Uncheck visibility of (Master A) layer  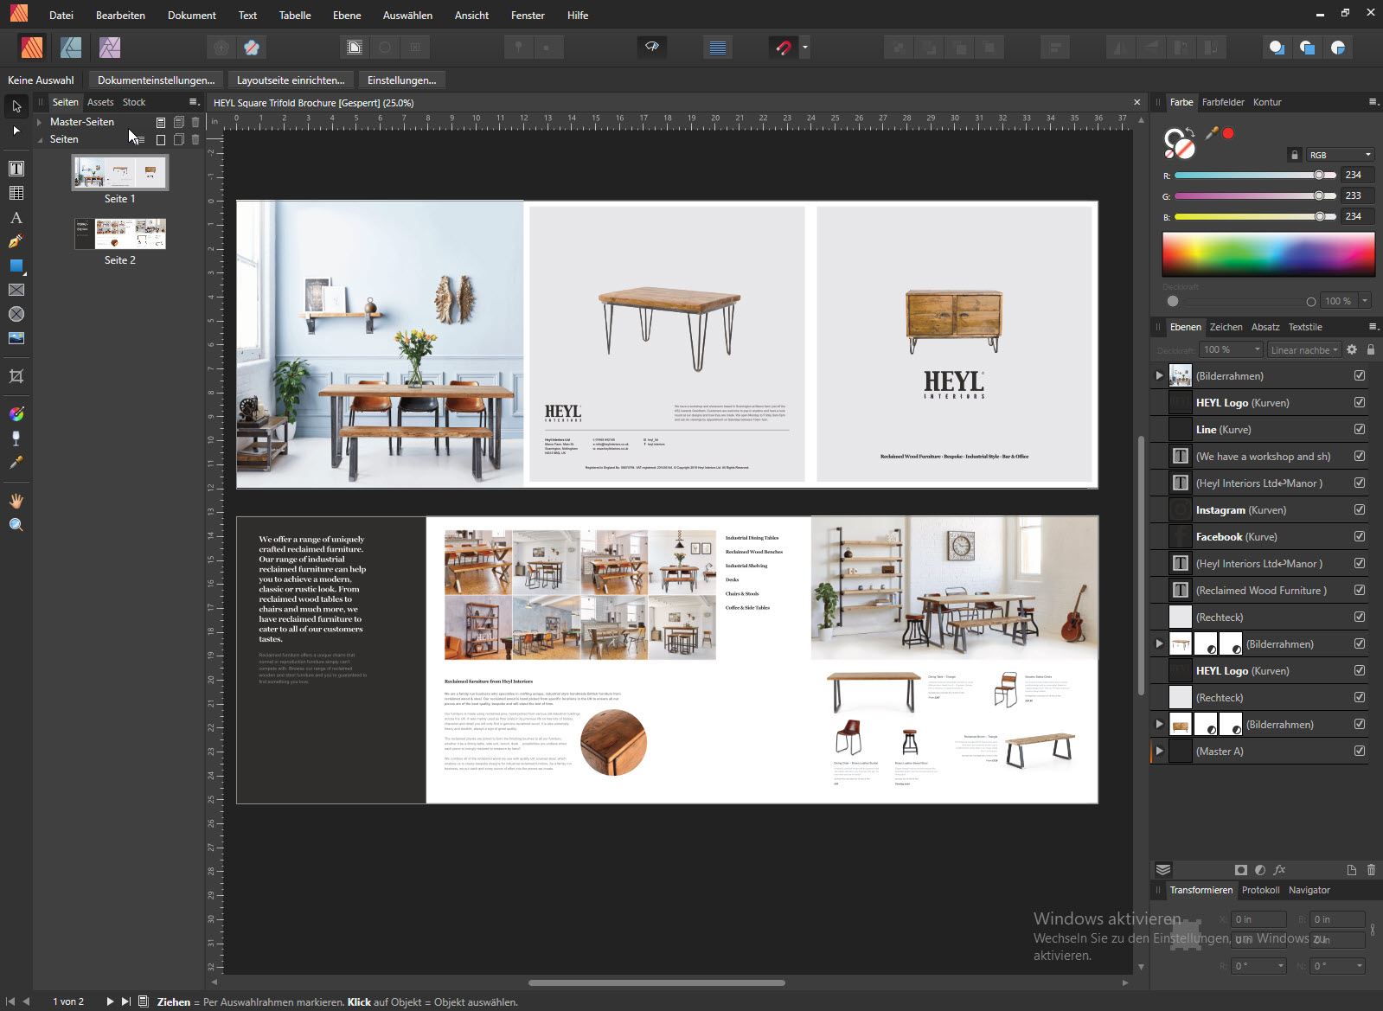pos(1360,751)
